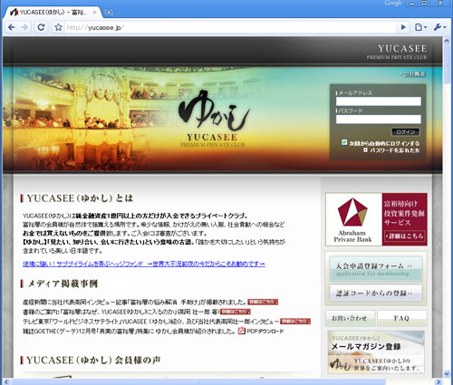This screenshot has height=385, width=453.
Task: Click the ログイン button
Action: 405,132
